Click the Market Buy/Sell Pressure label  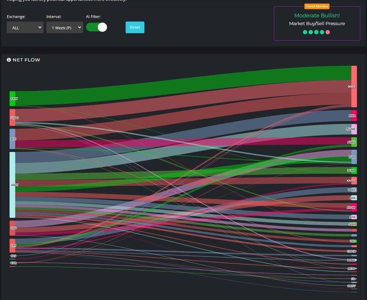click(x=317, y=23)
